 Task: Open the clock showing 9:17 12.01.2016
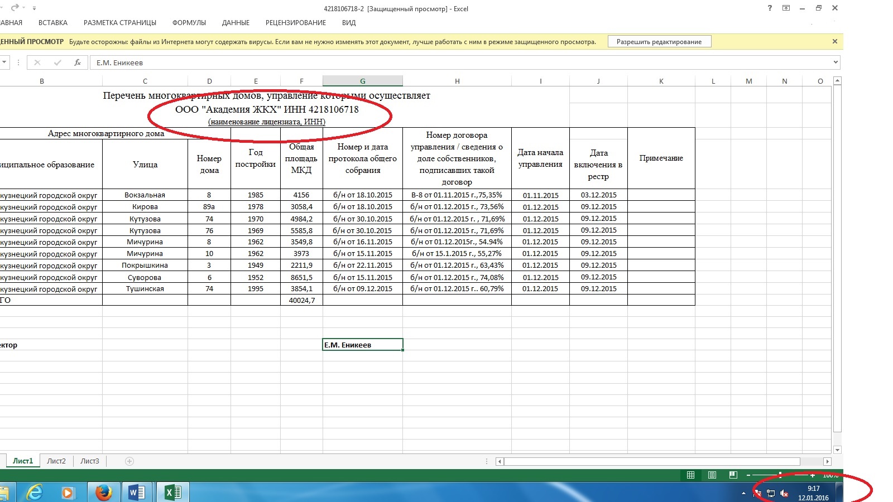813,493
